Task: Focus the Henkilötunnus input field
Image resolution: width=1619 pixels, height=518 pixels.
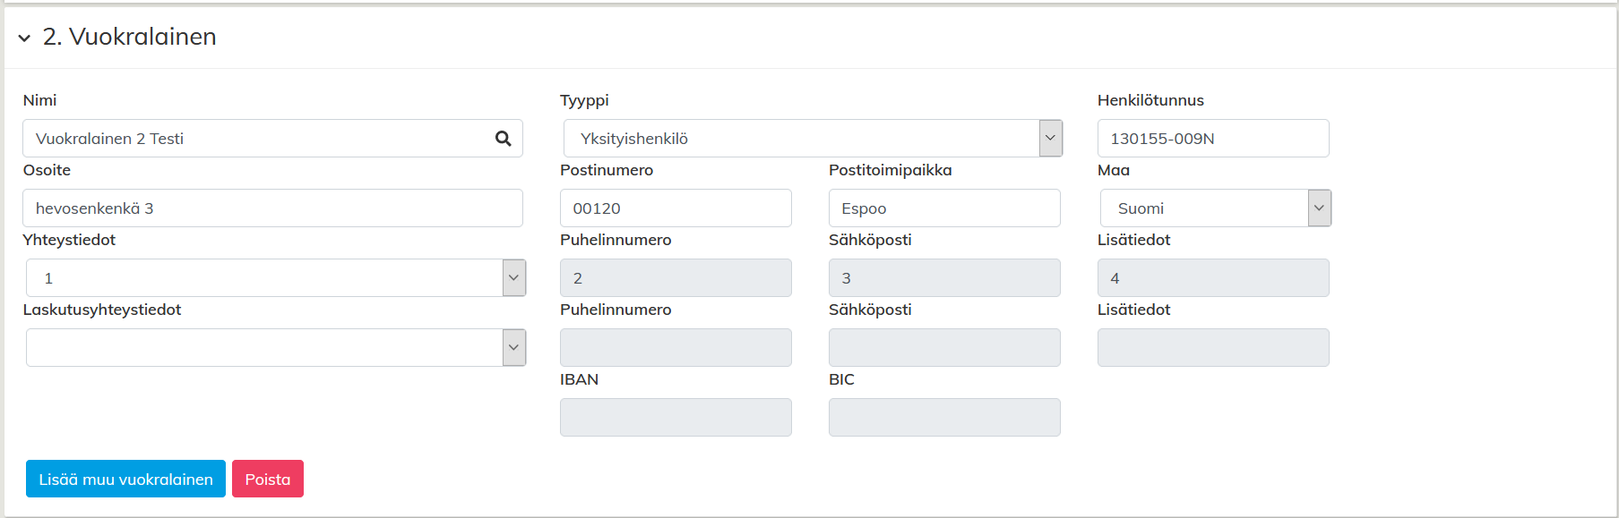Action: pos(1212,139)
